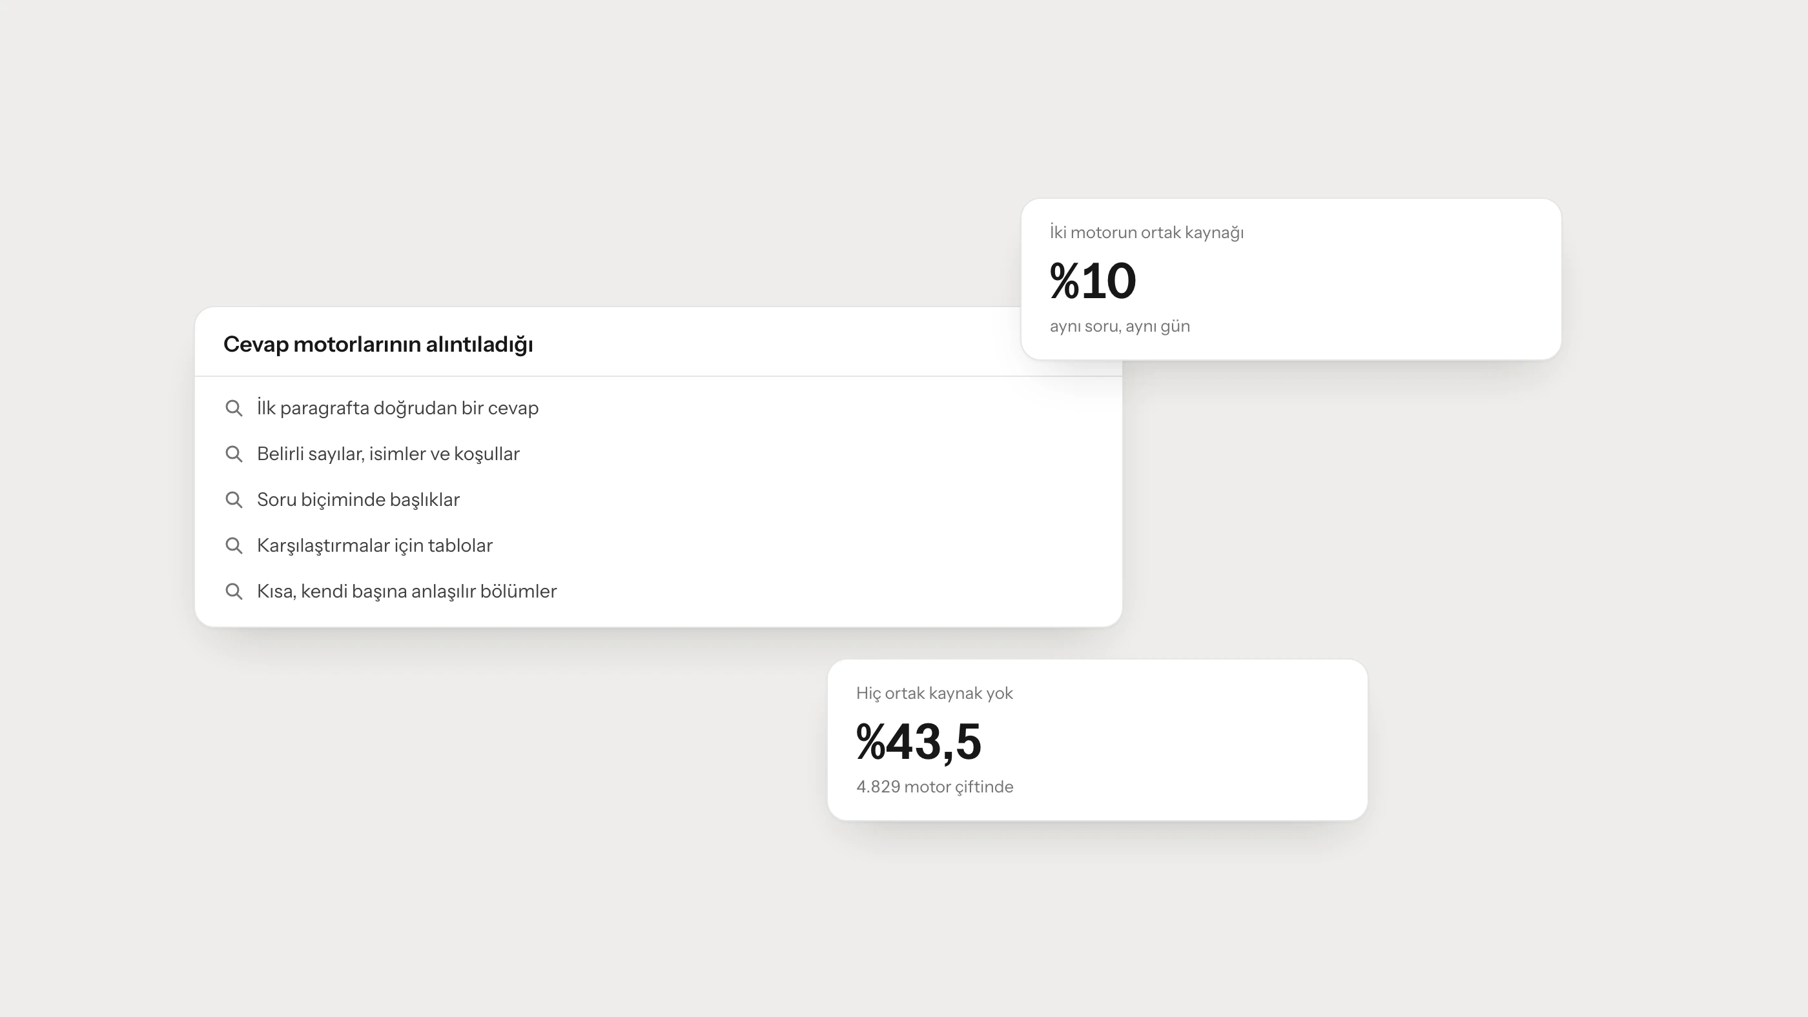Viewport: 1808px width, 1017px height.
Task: Click search icon beside "Belirli sayılar, isimler ve koşullar"
Action: (x=234, y=454)
